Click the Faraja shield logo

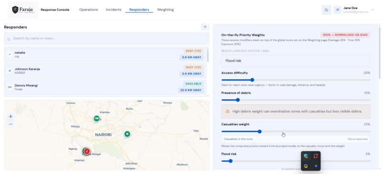[x=15, y=10]
